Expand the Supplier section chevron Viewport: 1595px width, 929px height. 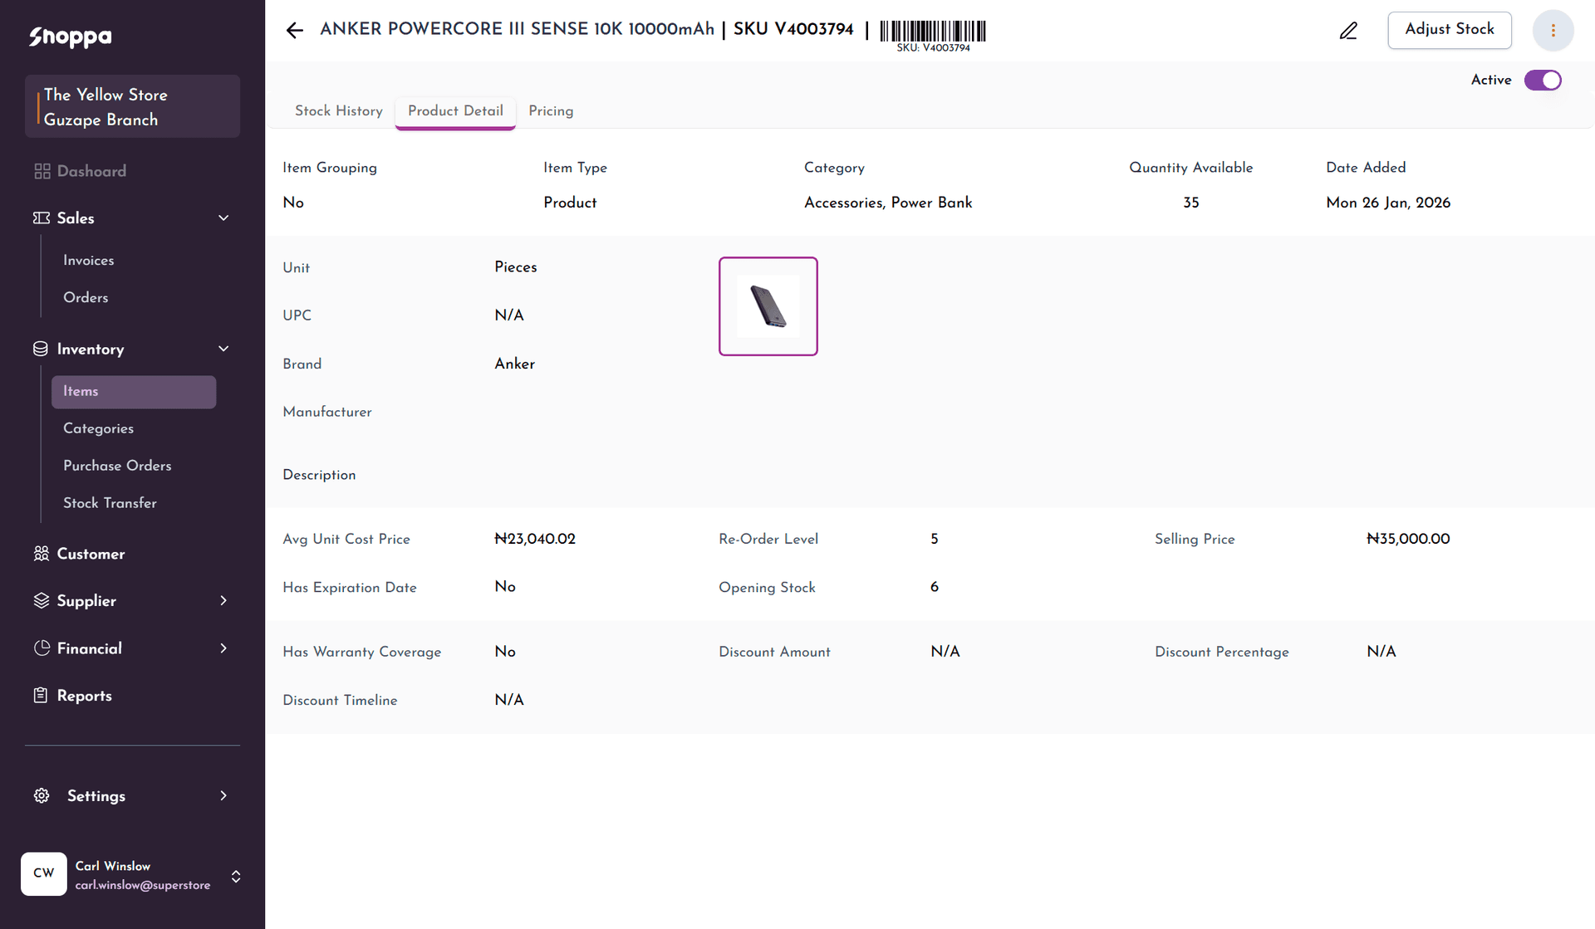click(x=223, y=600)
